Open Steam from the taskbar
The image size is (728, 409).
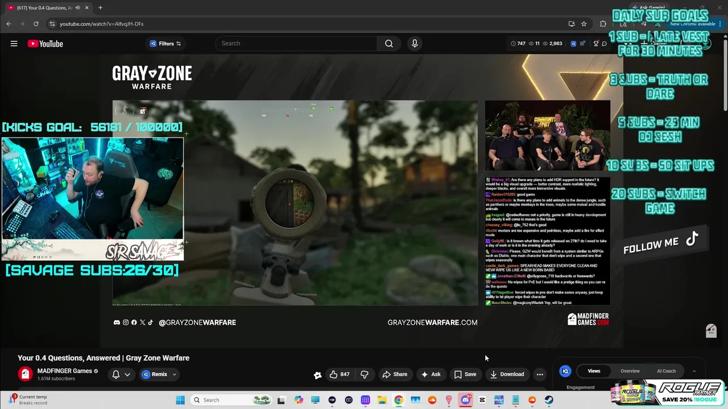coord(549,400)
